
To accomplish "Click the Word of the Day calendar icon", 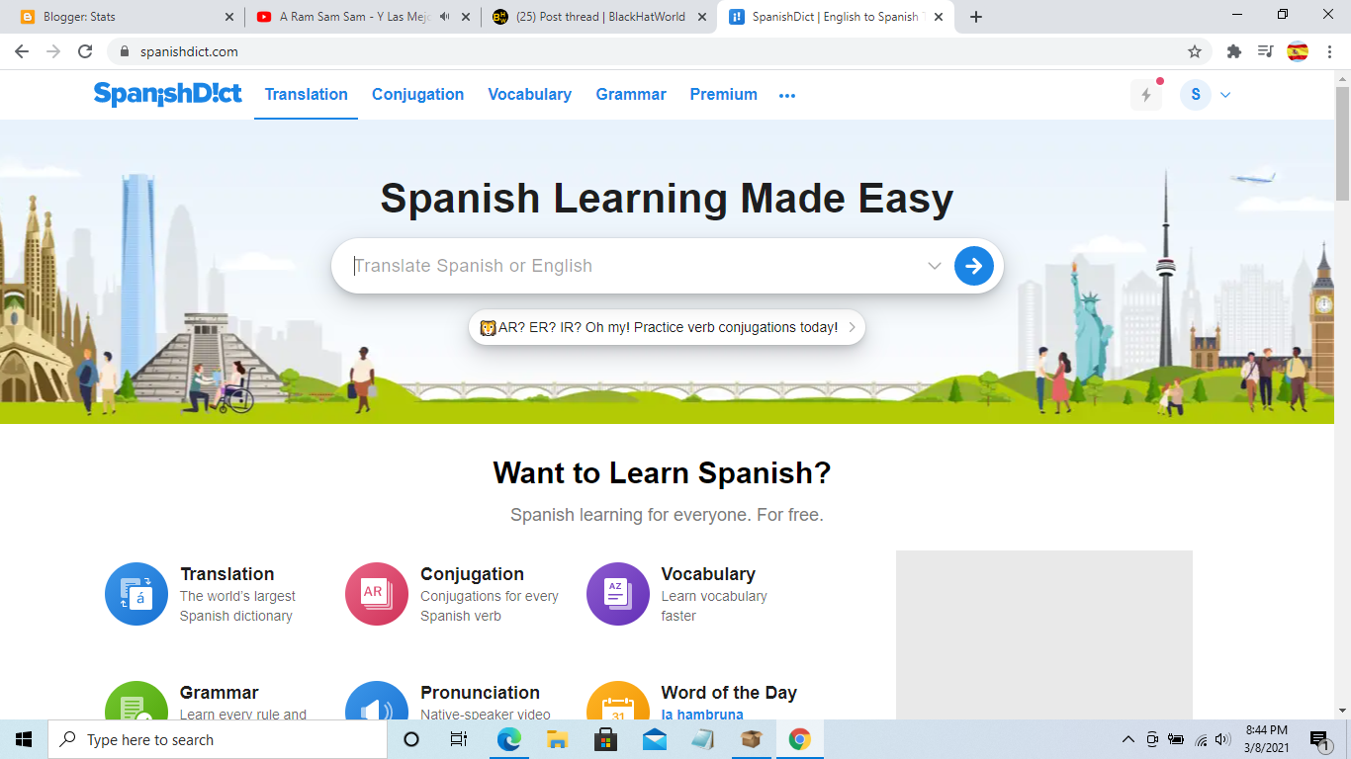I will pyautogui.click(x=618, y=701).
